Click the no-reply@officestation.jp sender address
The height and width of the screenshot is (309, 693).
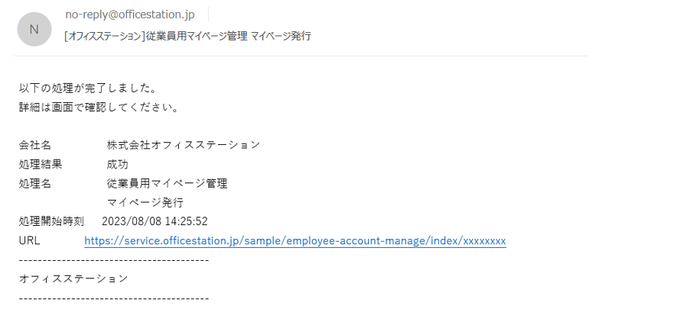pyautogui.click(x=130, y=14)
